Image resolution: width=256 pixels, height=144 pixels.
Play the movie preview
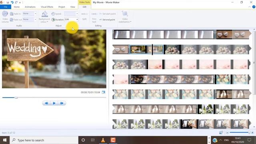tap(54, 103)
